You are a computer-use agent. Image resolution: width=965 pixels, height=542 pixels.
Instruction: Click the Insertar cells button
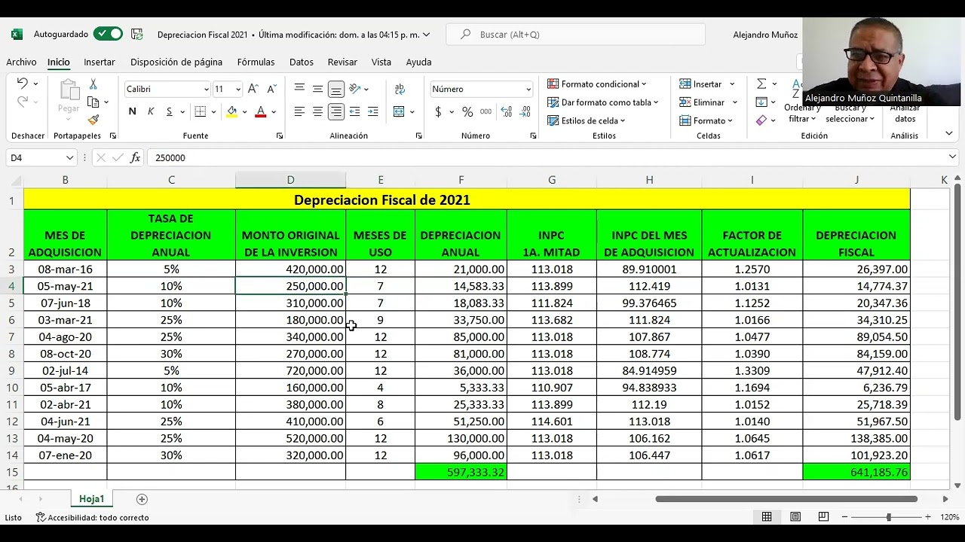pyautogui.click(x=708, y=84)
